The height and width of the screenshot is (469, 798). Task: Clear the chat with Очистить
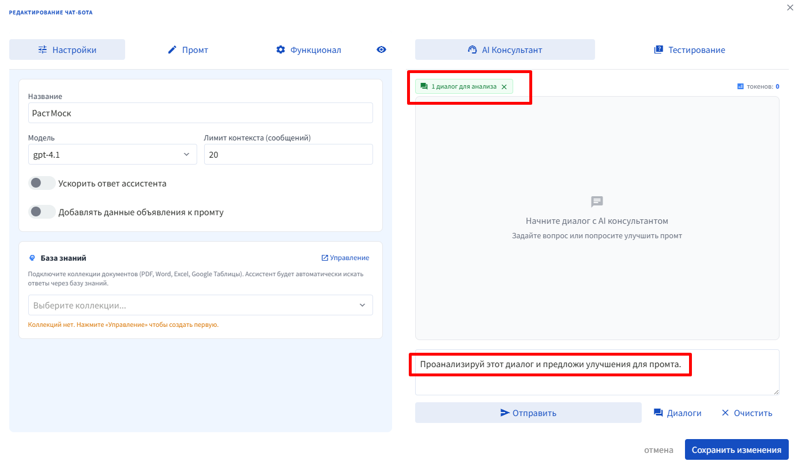(747, 413)
